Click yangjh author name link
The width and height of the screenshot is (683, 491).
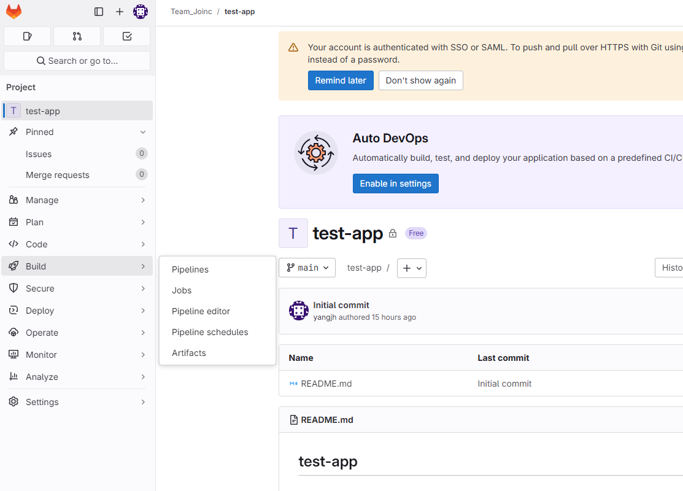(325, 317)
